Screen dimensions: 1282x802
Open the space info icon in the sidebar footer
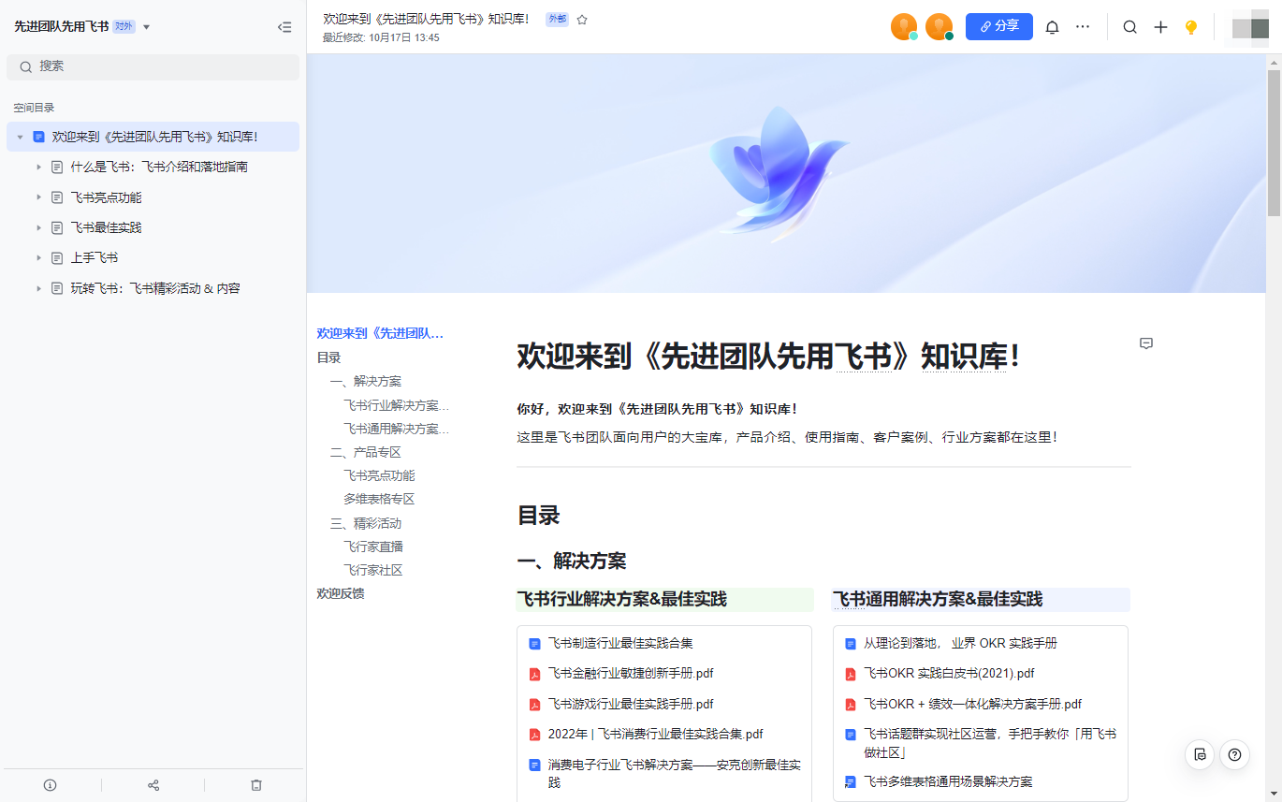[x=51, y=785]
